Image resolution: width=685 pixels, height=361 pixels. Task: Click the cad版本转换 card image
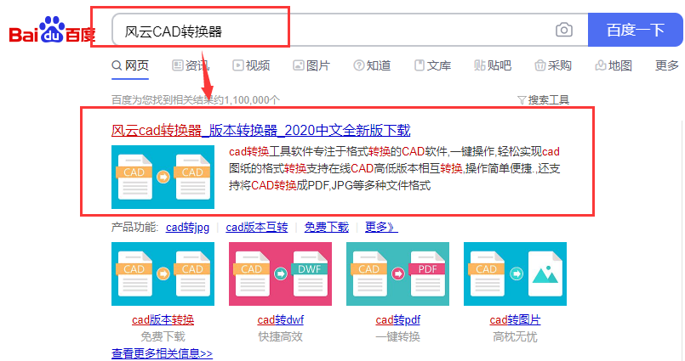click(163, 274)
